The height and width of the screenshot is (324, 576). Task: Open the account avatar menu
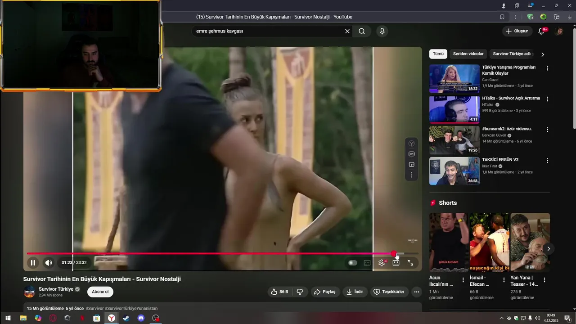coord(559,31)
